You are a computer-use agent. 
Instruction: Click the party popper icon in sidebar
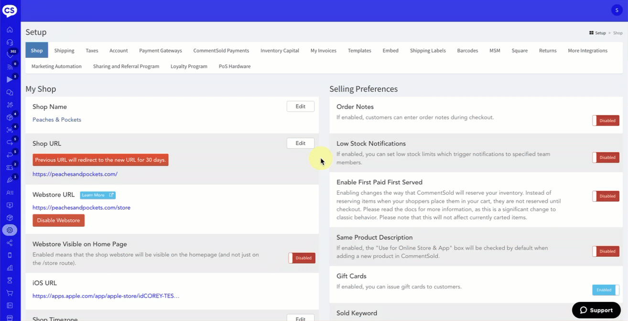10,180
